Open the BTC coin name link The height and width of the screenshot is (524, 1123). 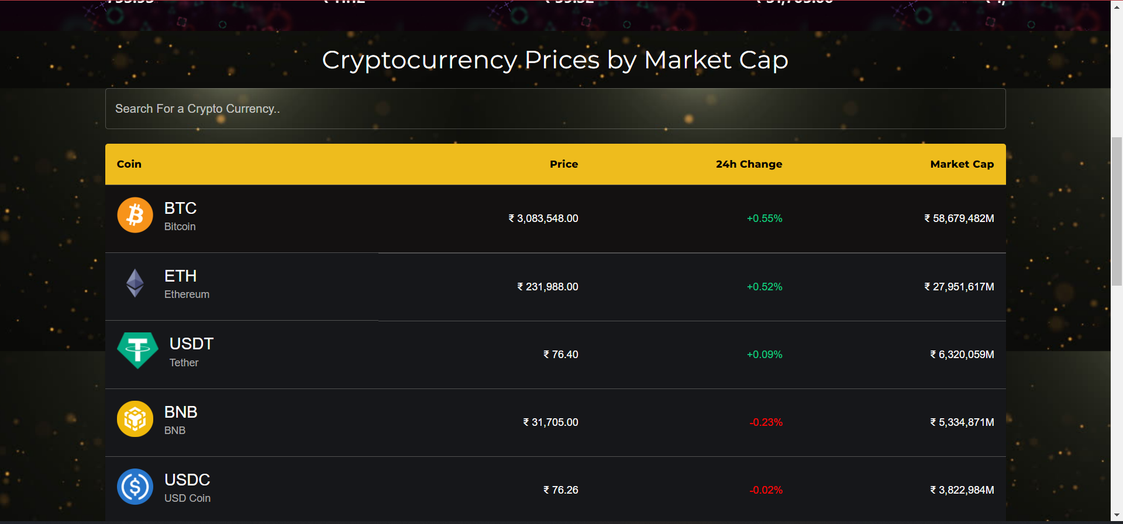pyautogui.click(x=180, y=209)
